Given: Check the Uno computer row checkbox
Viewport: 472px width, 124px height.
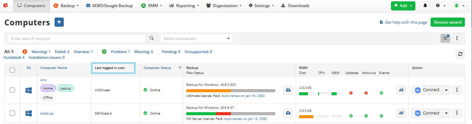Looking at the screenshot, I should [x=13, y=90].
